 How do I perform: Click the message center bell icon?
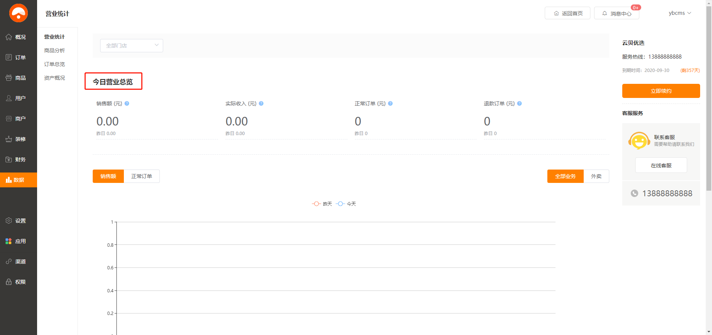[x=604, y=13]
